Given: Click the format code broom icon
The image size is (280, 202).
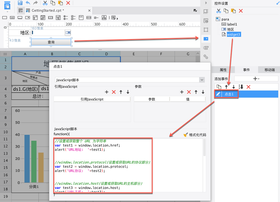Looking at the screenshot, I should [x=186, y=135].
